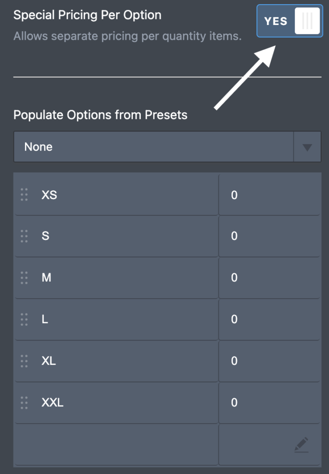Click the price field for M
329x474 pixels.
[269, 278]
